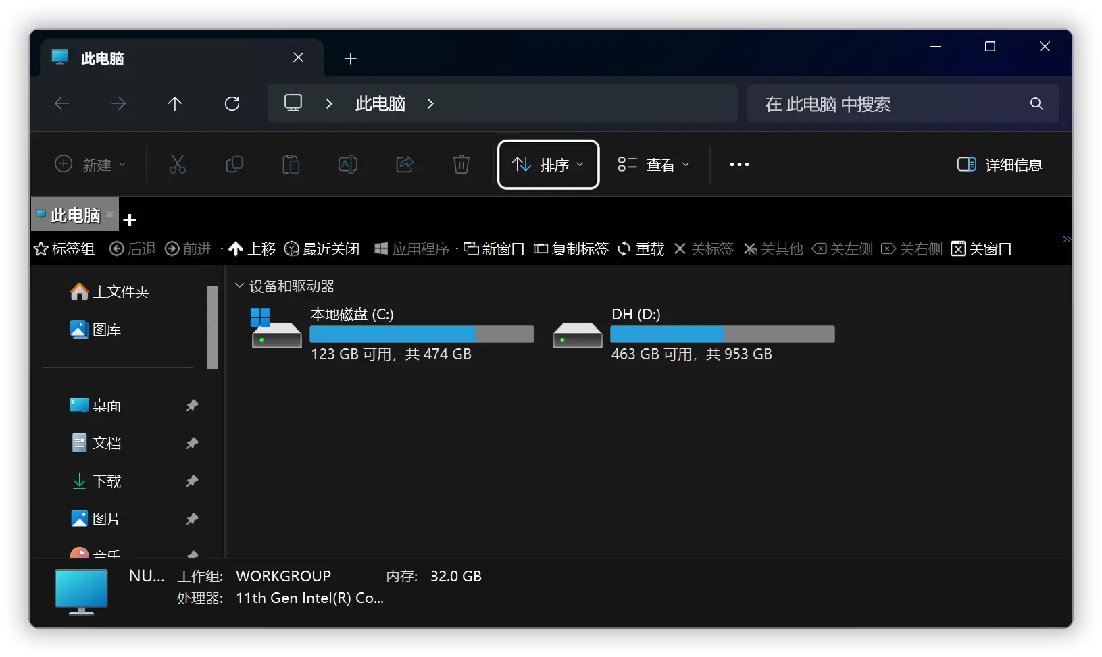The width and height of the screenshot is (1102, 657).
Task: Go forward with the right arrow
Action: tap(118, 103)
